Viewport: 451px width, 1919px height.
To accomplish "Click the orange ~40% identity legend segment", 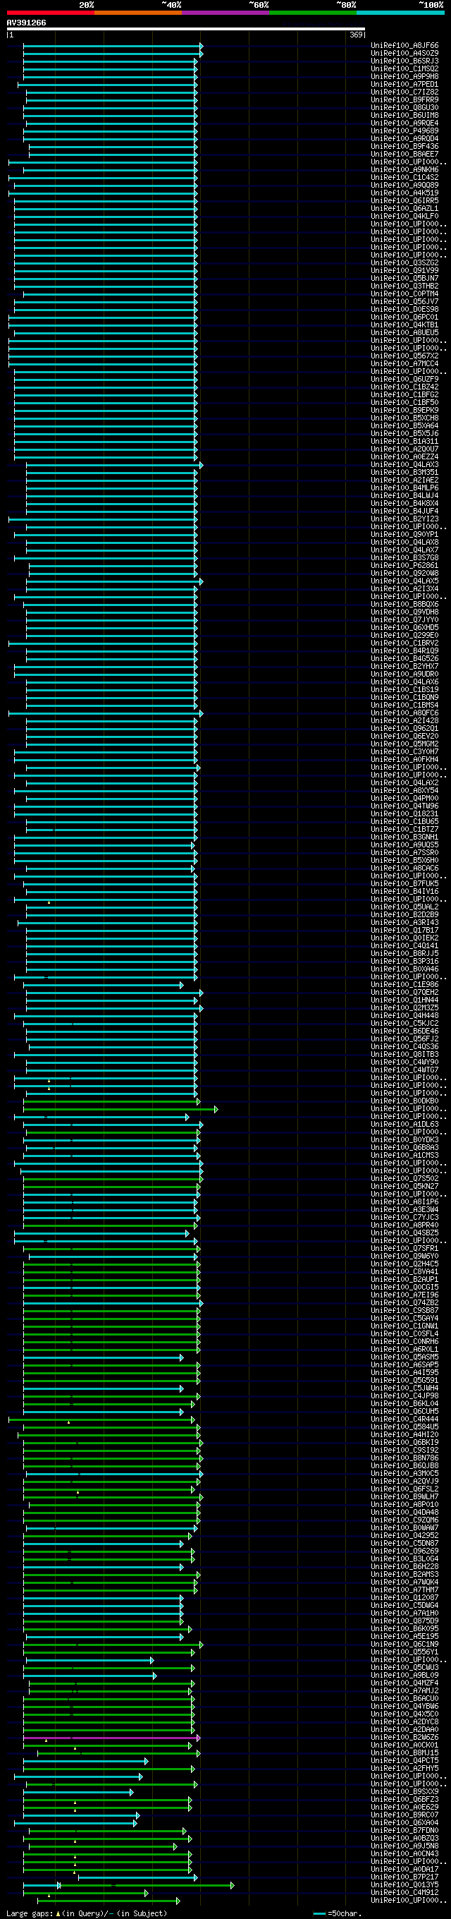I will [x=137, y=13].
